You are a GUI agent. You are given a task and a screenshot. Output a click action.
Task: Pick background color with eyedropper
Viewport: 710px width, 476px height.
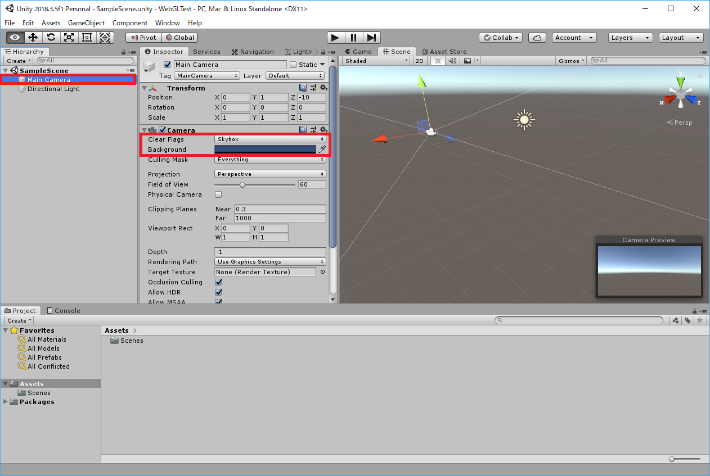322,149
